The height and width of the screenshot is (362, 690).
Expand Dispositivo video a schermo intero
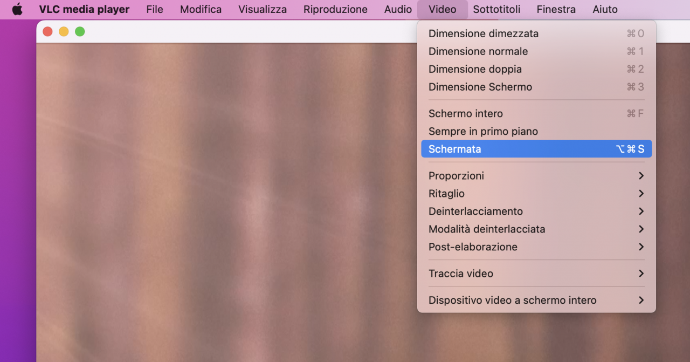pos(536,300)
